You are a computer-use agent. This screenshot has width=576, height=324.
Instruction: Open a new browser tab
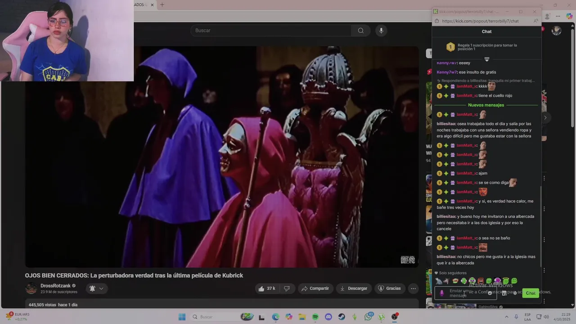coord(162,5)
